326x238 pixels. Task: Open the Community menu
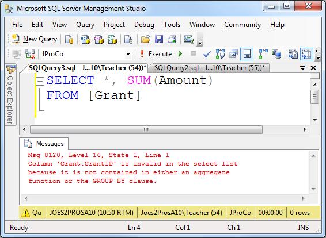coord(242,25)
